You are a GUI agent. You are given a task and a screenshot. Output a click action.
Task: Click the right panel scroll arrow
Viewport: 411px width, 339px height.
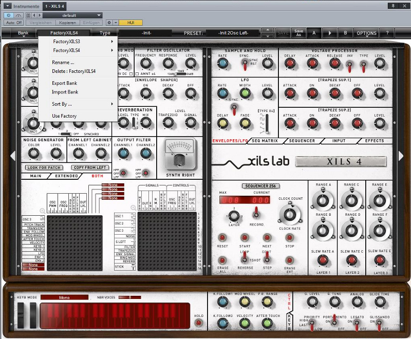pyautogui.click(x=401, y=156)
